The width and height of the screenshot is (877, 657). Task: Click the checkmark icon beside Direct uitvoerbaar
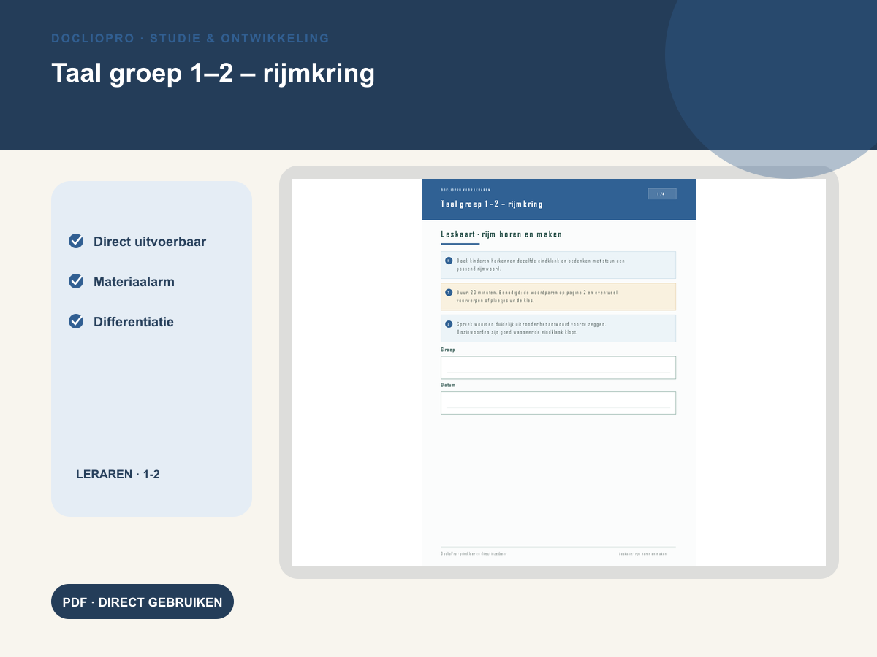click(76, 241)
